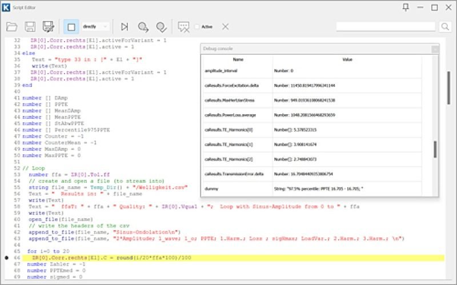This screenshot has width=457, height=285.
Task: Close the Debug console panel
Action: click(x=435, y=49)
